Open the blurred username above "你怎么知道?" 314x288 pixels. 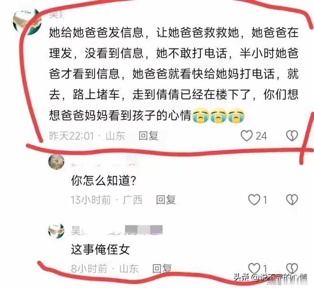click(104, 164)
